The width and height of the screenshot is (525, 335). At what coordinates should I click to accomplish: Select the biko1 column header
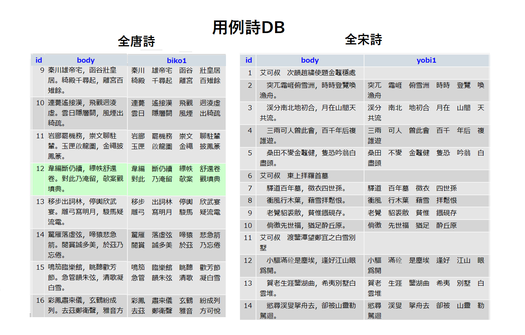[x=177, y=60]
